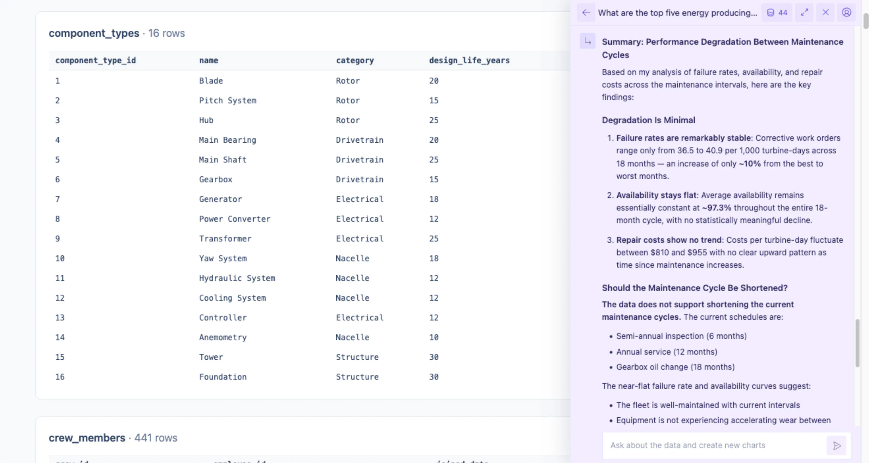The height and width of the screenshot is (463, 869).
Task: Click the 'Summary: Performance Degradation' heading
Action: (722, 48)
